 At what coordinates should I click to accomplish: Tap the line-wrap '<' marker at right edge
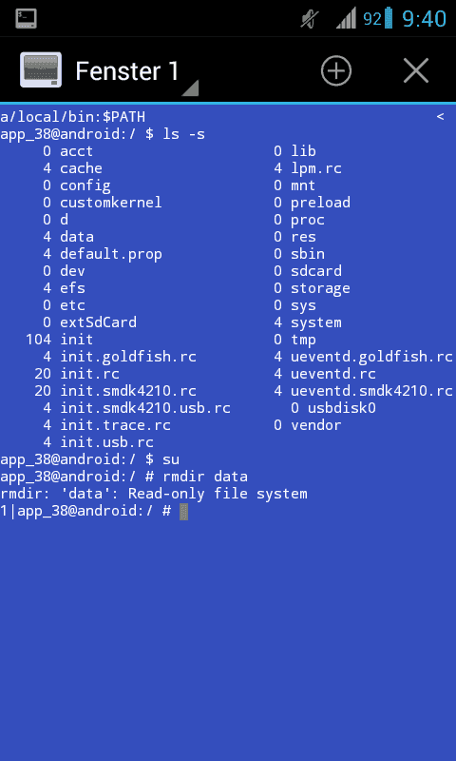(440, 116)
